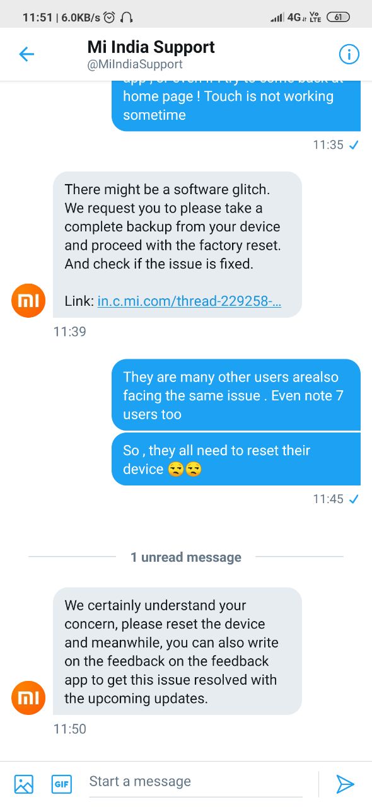Tap the 'We certainly understand' message bubble
The image size is (372, 807).
(177, 651)
